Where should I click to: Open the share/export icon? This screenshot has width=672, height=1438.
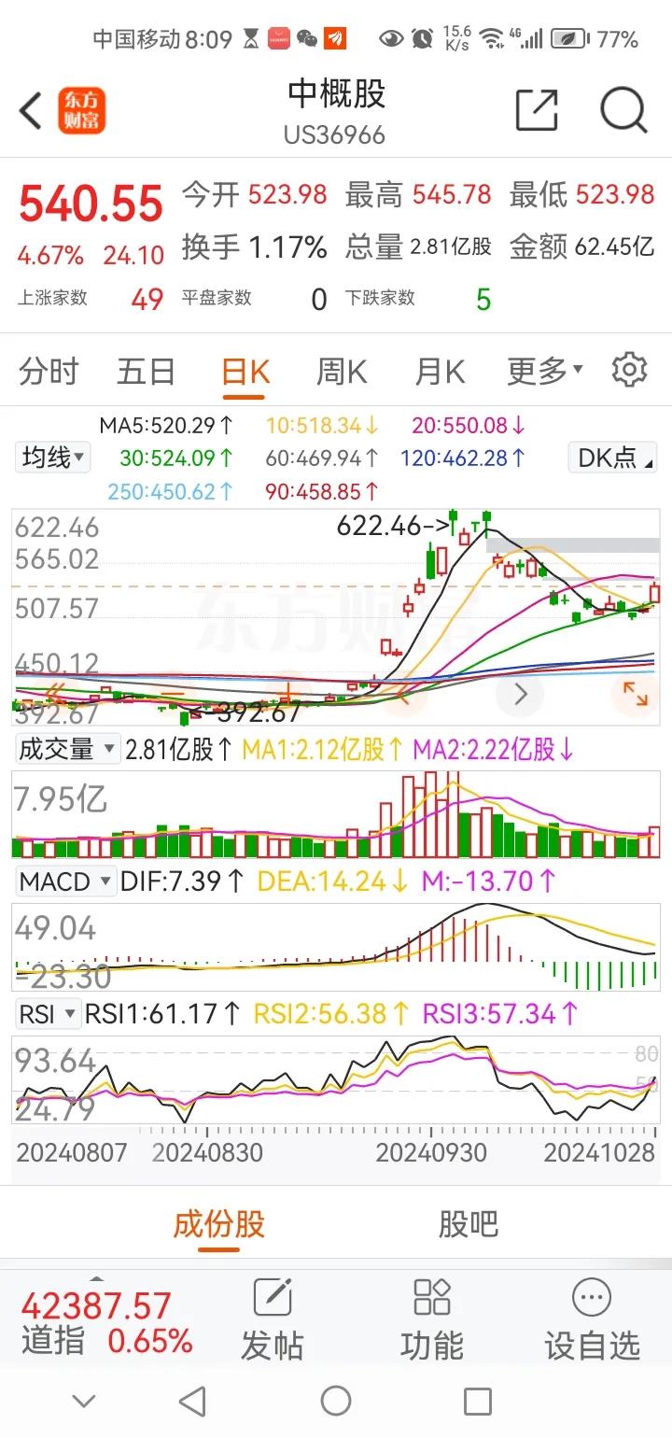537,111
